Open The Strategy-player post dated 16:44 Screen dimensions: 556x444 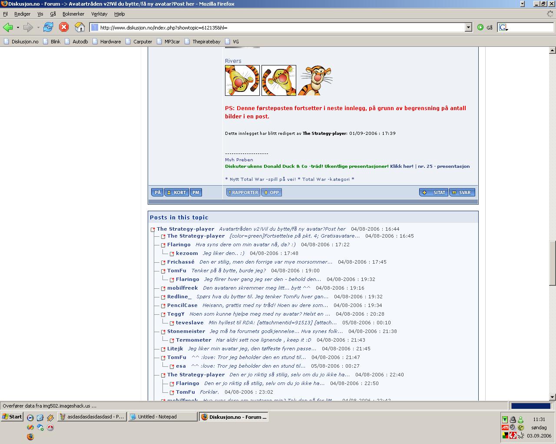(282, 229)
